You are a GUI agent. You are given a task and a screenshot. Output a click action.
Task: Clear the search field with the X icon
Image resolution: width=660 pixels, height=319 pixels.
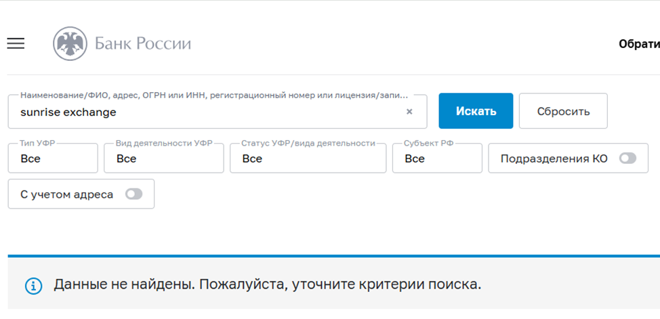409,112
